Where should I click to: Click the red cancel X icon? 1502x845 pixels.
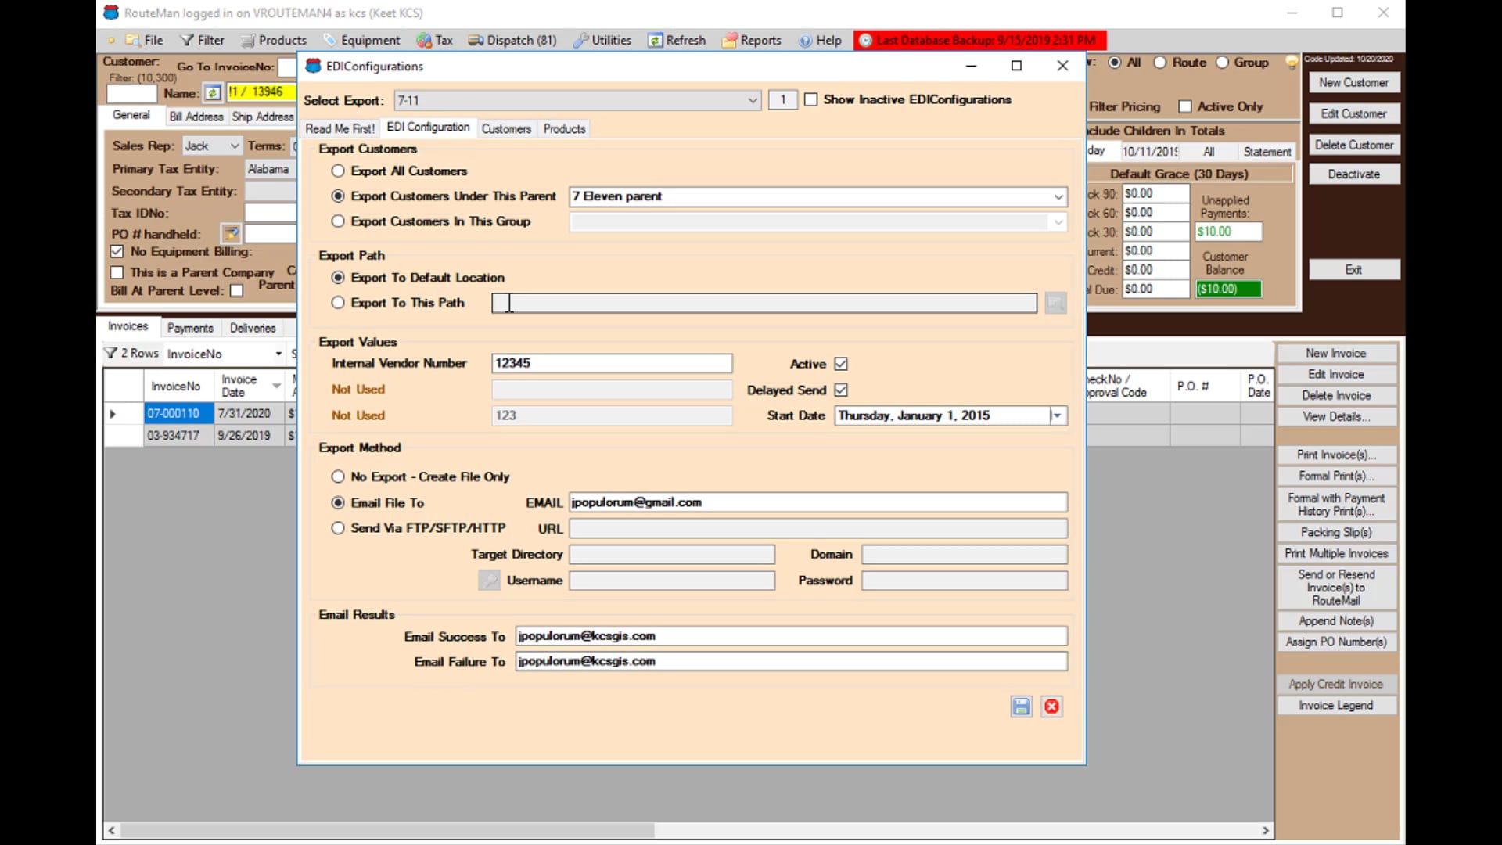[1051, 707]
